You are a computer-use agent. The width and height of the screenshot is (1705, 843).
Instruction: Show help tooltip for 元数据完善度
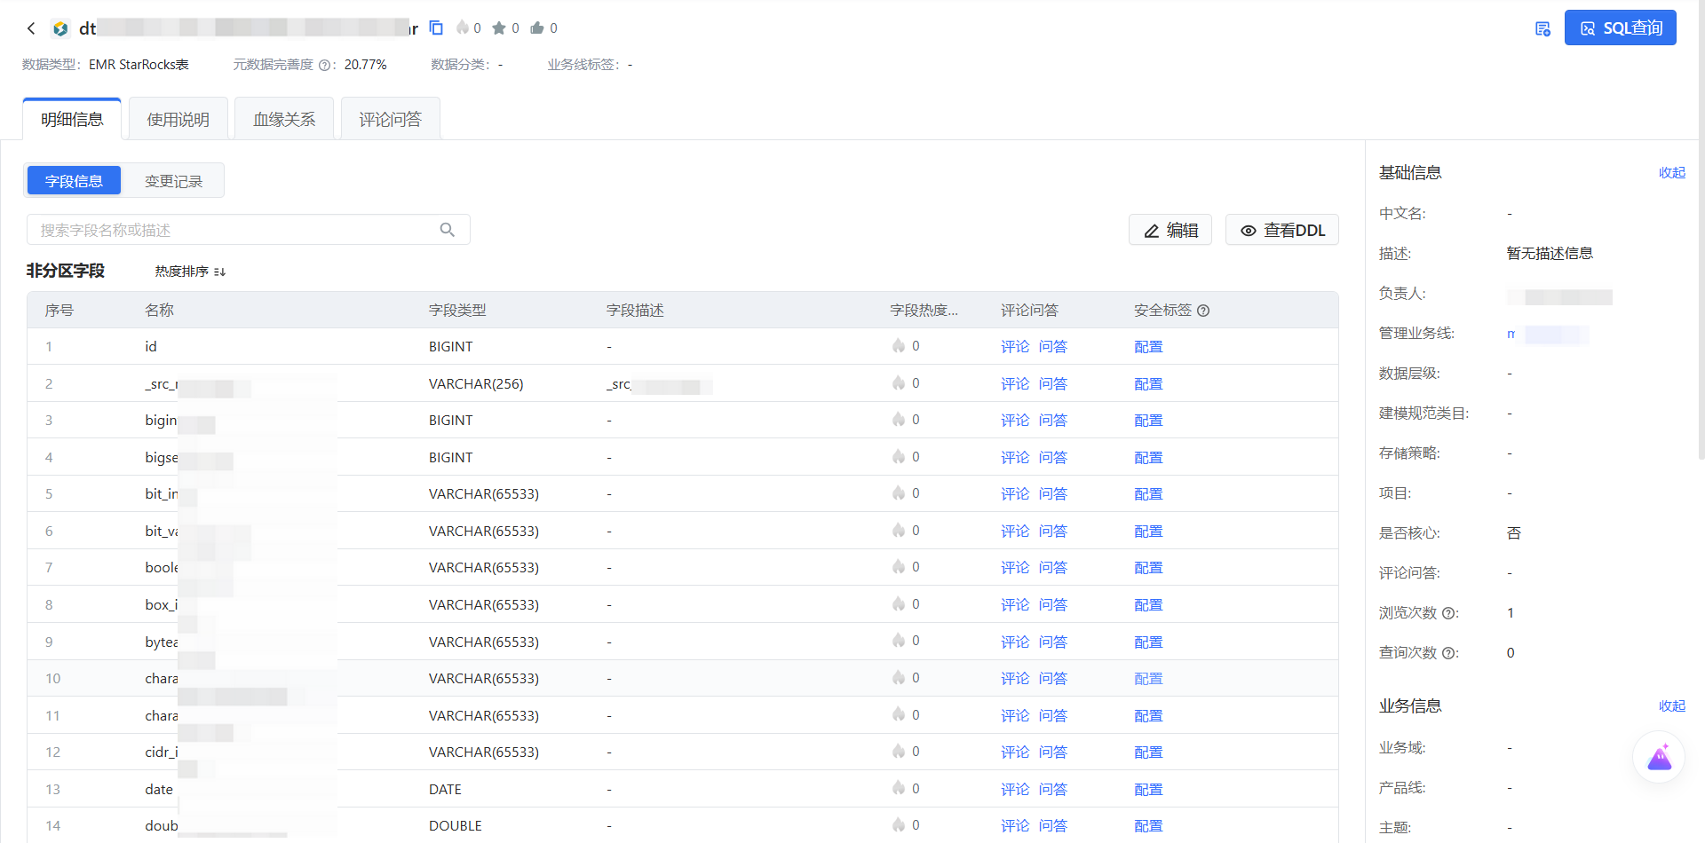[325, 65]
